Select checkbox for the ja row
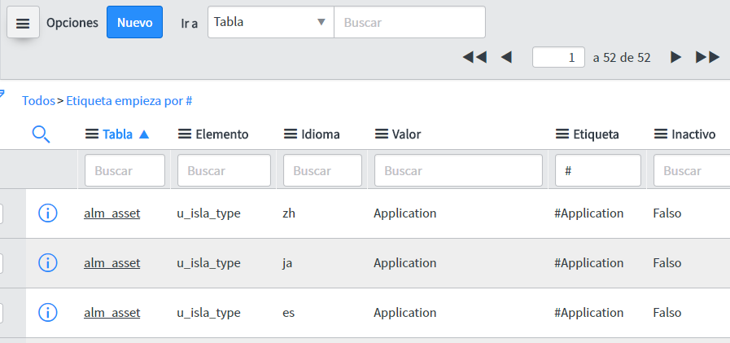Image resolution: width=730 pixels, height=343 pixels. (x=1, y=263)
